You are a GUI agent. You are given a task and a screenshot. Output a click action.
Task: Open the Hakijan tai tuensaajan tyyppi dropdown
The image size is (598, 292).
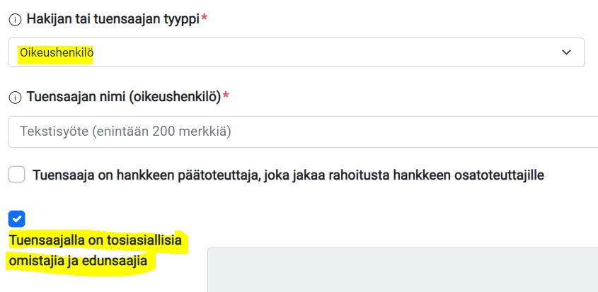(x=297, y=52)
